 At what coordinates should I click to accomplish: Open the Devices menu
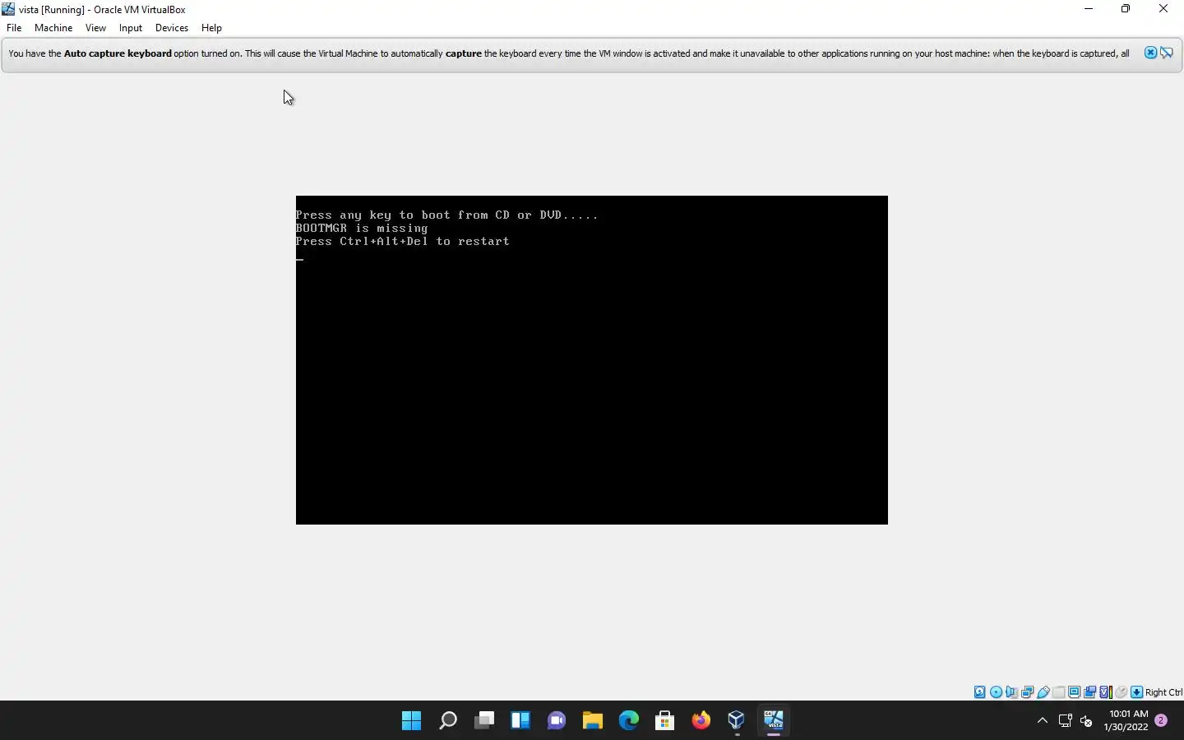tap(172, 28)
